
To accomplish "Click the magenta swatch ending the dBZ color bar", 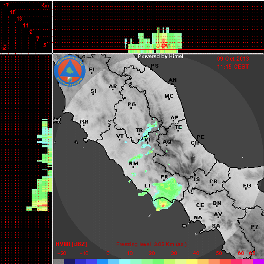I will point(258,261).
